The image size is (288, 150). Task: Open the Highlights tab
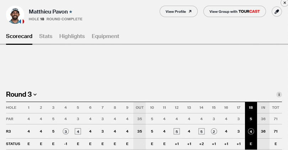pos(72,36)
